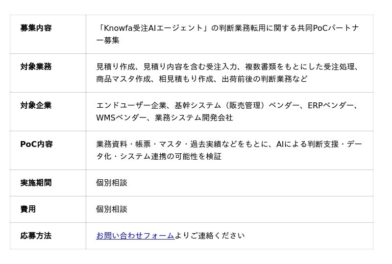Click the ERPベンダー text
392x264 pixels.
tap(328, 105)
